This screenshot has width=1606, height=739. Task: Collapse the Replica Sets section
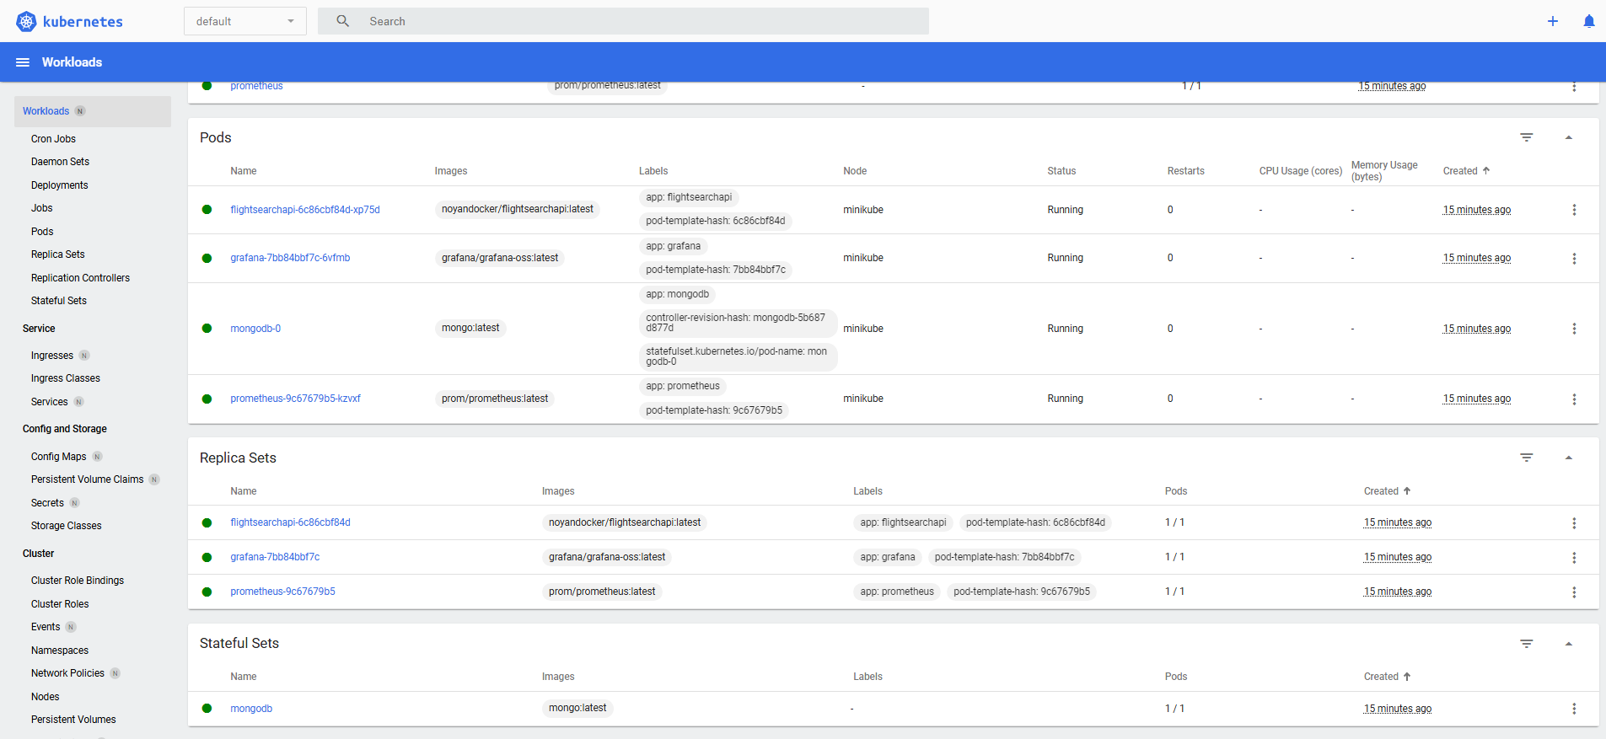pyautogui.click(x=1569, y=458)
